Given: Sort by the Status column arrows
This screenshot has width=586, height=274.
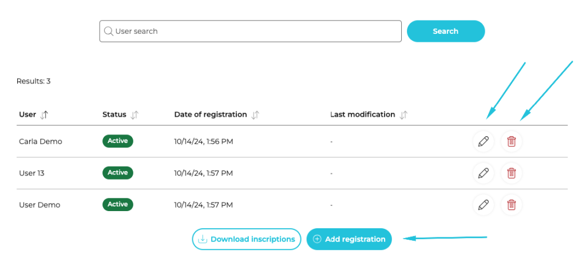Looking at the screenshot, I should (134, 114).
